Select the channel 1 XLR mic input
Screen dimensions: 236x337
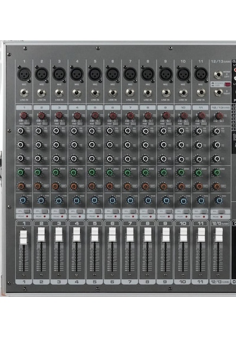point(24,74)
